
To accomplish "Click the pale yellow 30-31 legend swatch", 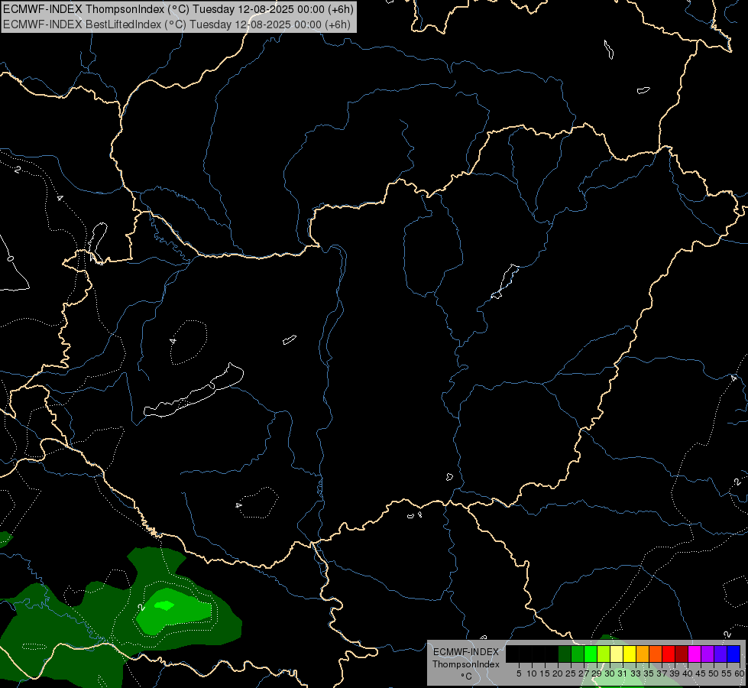I will [617, 654].
